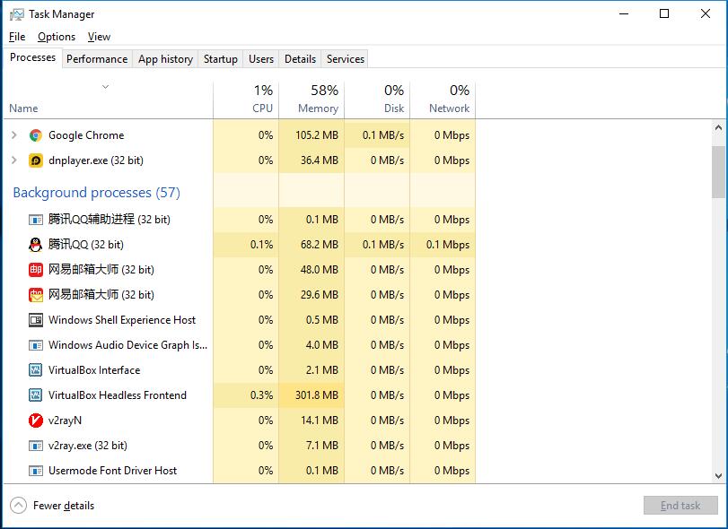Viewport: 728px width, 529px height.
Task: Click the Windows Shell Experience Host icon
Action: click(36, 320)
